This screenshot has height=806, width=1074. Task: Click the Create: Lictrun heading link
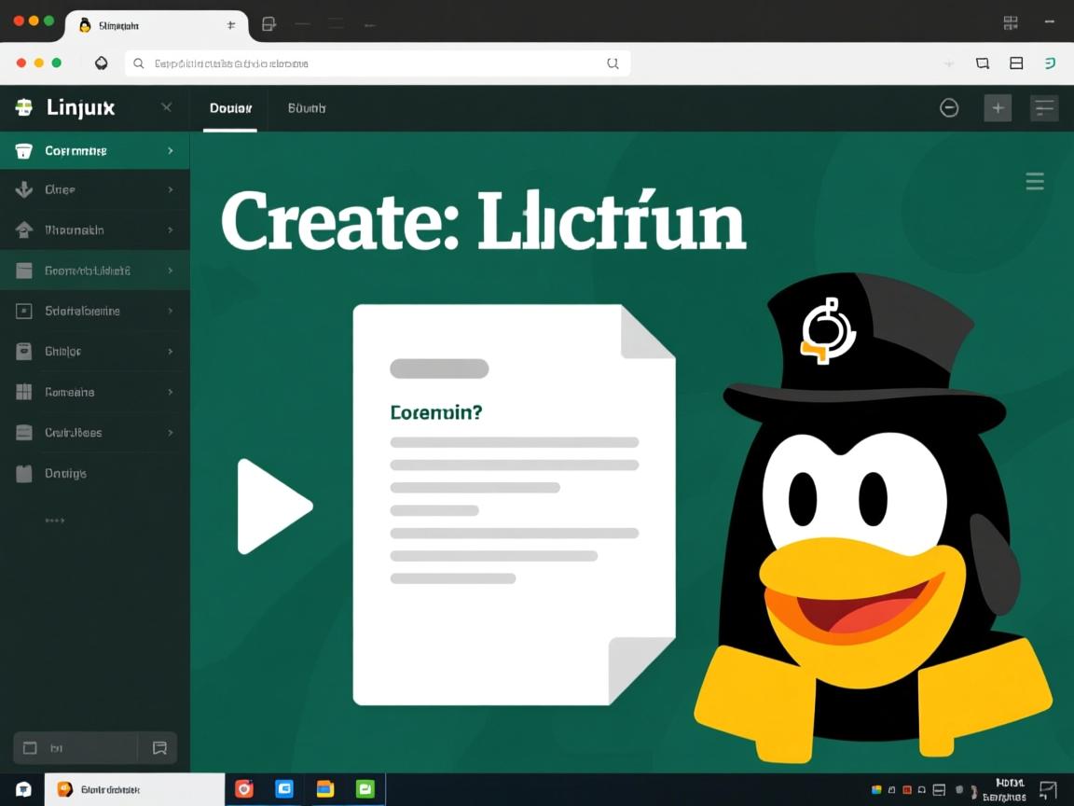482,221
